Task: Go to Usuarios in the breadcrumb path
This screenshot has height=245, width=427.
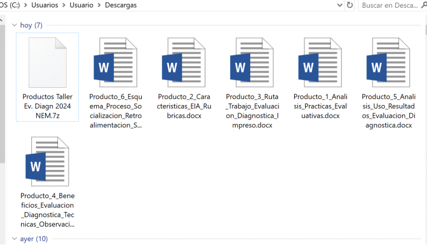Action: click(x=44, y=5)
